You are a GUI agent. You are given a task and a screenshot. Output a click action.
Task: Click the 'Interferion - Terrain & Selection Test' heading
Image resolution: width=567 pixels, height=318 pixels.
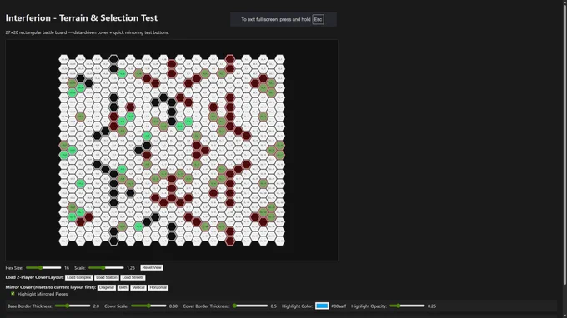pos(82,18)
